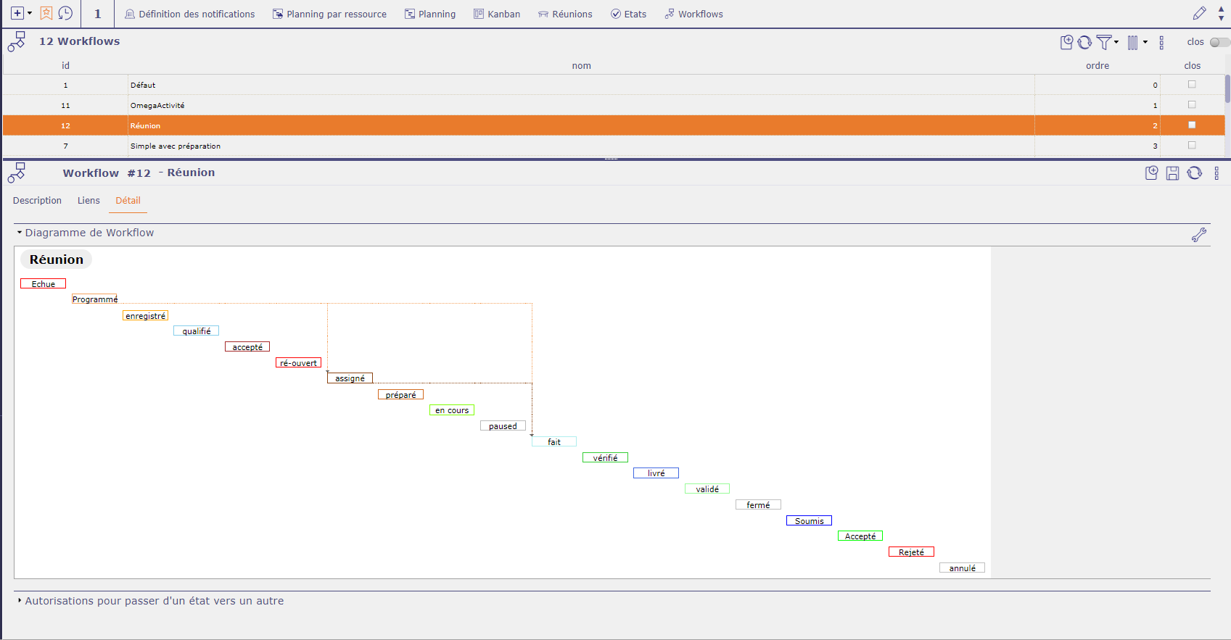Switch to the Description tab
The width and height of the screenshot is (1231, 640).
pos(37,201)
